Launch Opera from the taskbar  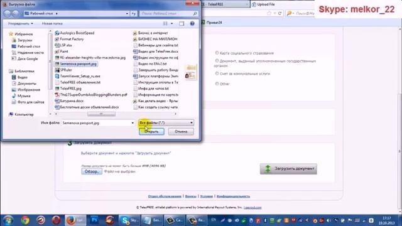[x=56, y=220]
